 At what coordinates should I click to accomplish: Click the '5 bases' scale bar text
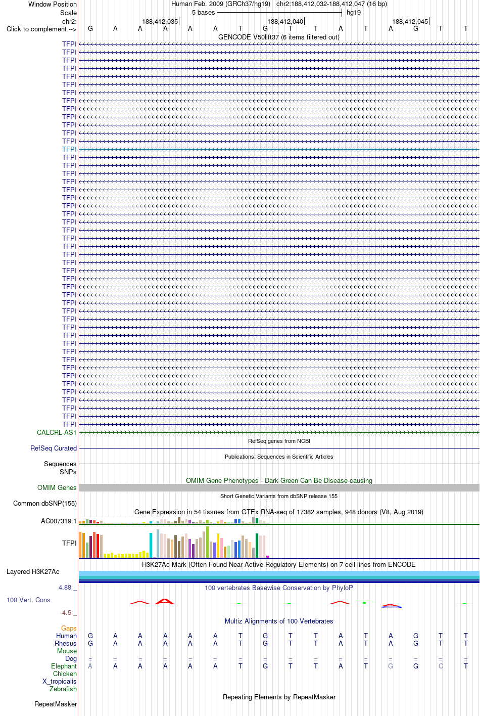(203, 13)
